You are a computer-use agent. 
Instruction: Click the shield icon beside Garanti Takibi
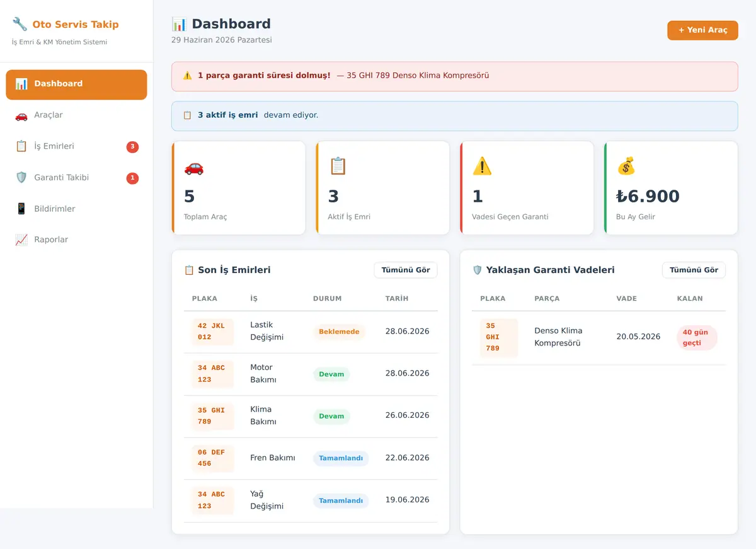(21, 178)
